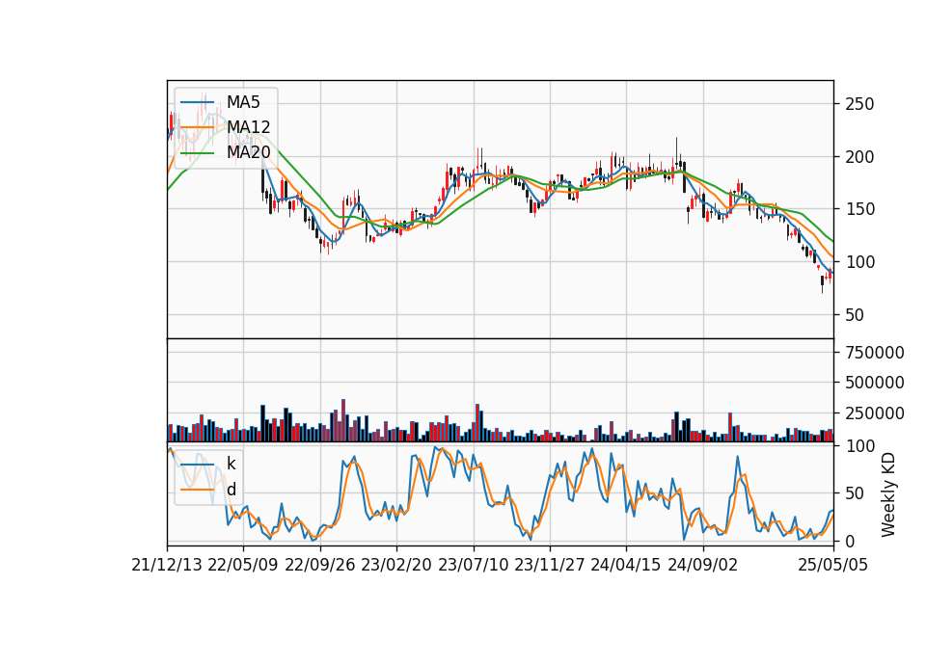Select the 21/12/13 date tick label
926x665 pixels.
[167, 565]
